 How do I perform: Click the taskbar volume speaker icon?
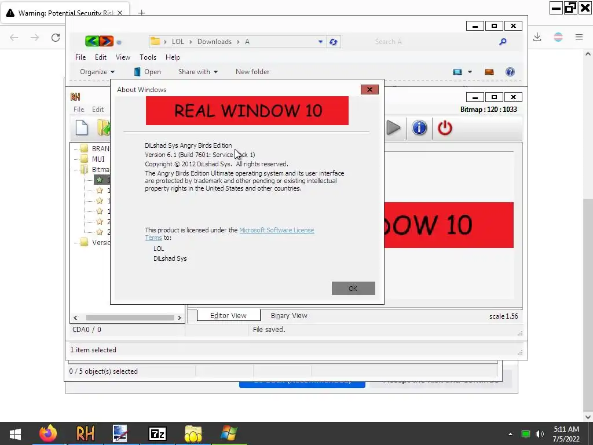point(540,434)
